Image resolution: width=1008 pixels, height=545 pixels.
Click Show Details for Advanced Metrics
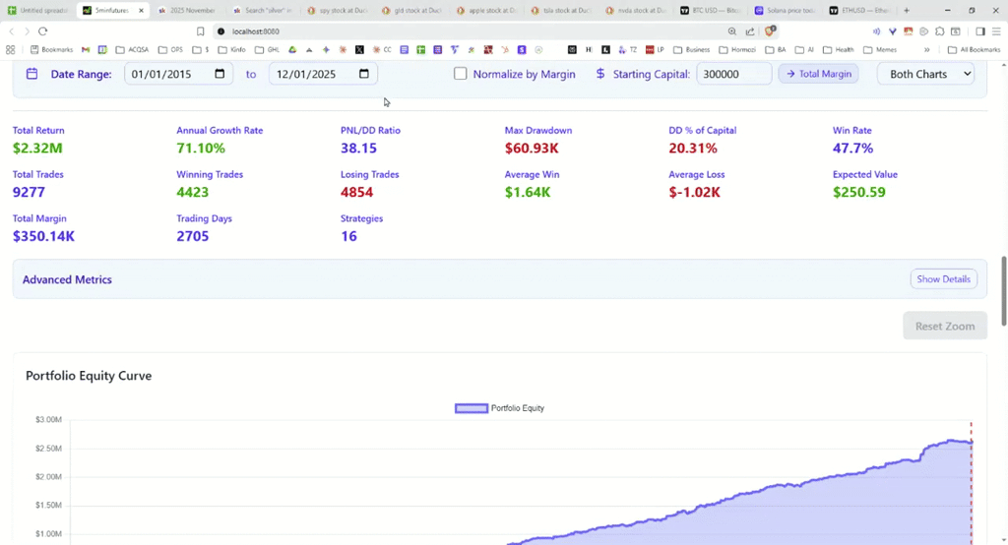coord(944,279)
